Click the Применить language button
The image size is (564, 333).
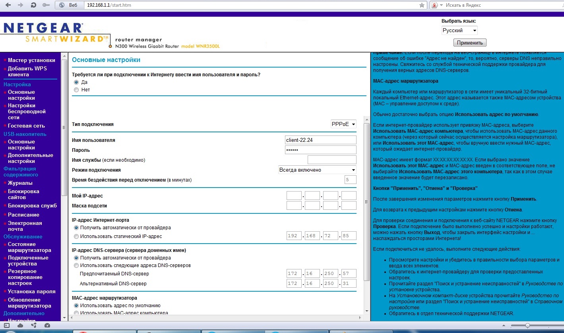[x=470, y=43]
